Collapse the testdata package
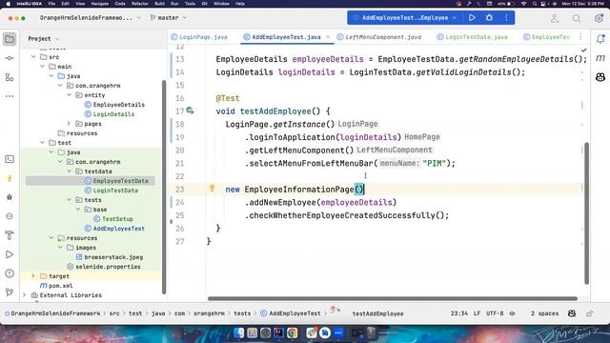 tap(69, 171)
